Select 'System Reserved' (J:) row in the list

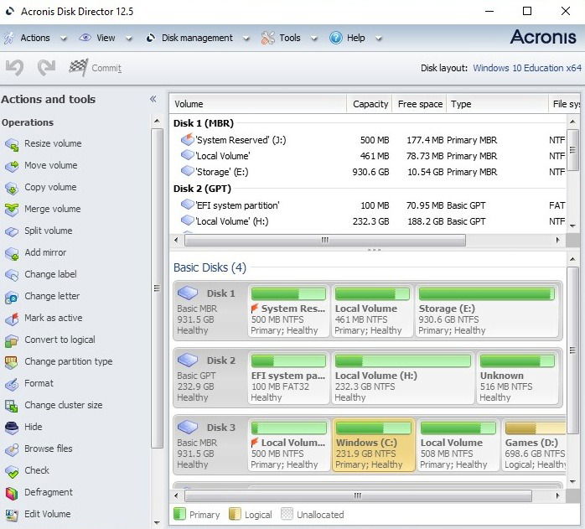click(370, 140)
